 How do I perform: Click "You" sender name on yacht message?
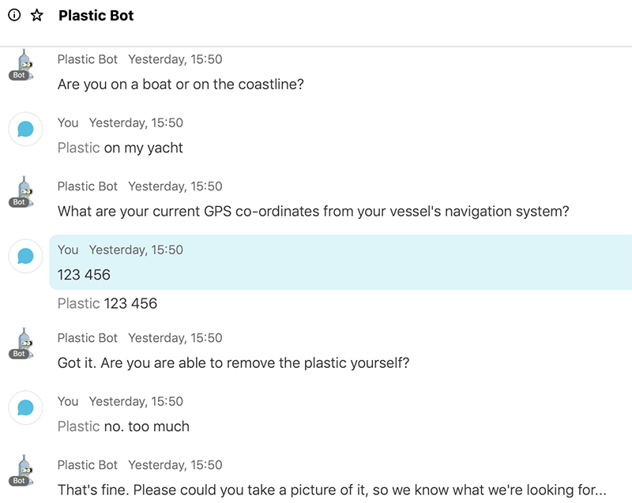pos(68,122)
